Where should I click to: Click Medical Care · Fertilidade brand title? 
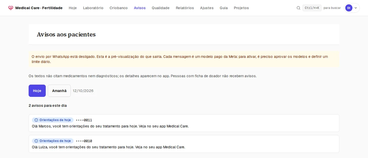click(39, 8)
